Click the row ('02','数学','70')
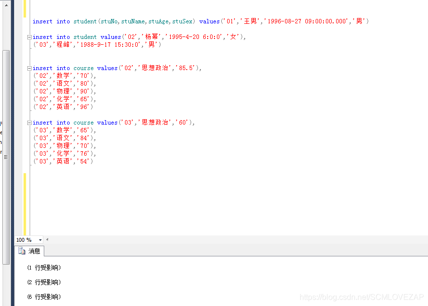Screen dimensions: 428x306 click(x=64, y=75)
